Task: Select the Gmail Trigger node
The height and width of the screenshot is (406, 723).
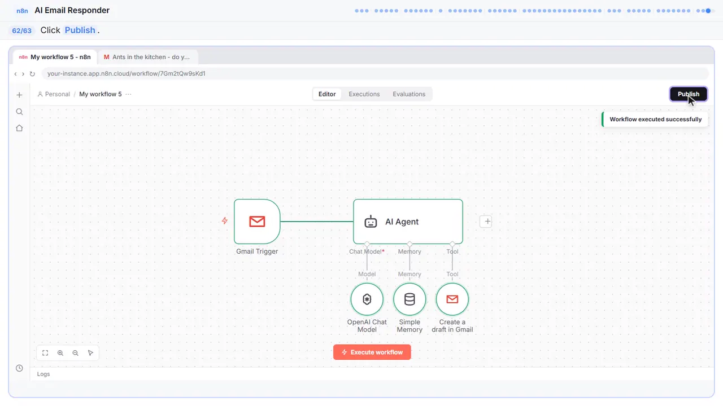Action: tap(257, 222)
